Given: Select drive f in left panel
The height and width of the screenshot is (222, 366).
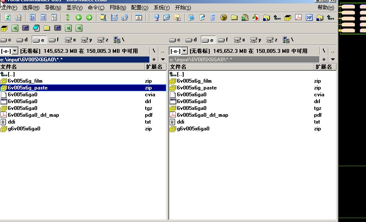Looking at the screenshot, I should (x=54, y=40).
